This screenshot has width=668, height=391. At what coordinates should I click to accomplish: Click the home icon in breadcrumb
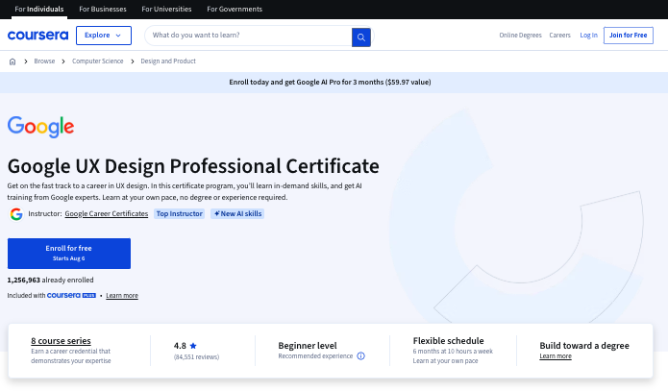12,61
